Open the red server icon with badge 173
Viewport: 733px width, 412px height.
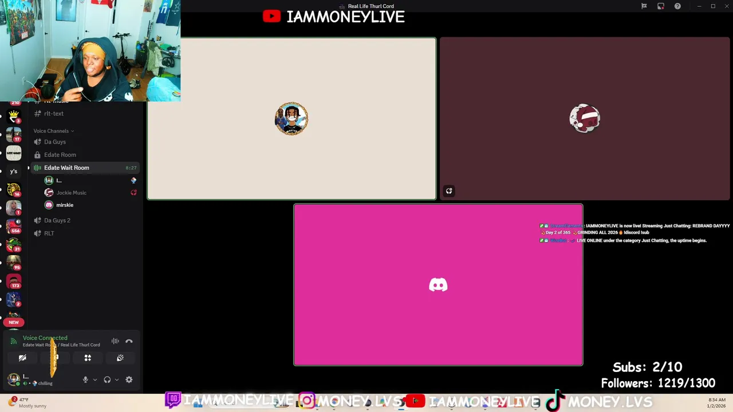point(14,281)
